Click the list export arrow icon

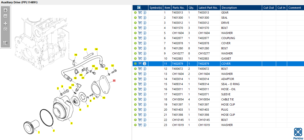click(x=5, y=43)
